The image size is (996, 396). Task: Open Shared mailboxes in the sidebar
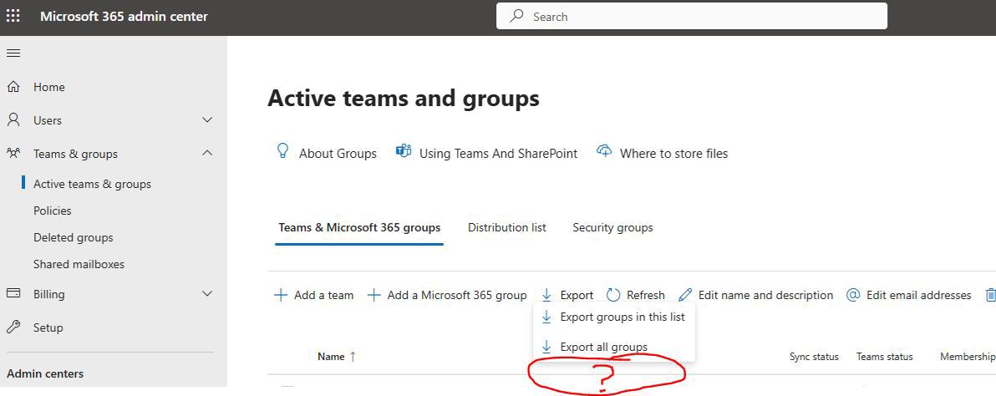tap(79, 264)
